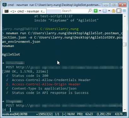Click the [+] status bar indicator
Screen dimensions: 129x118
[64, 114]
